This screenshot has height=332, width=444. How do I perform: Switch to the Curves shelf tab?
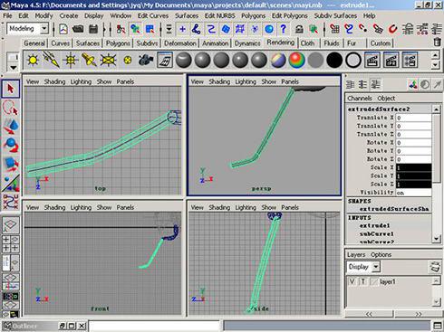(60, 43)
